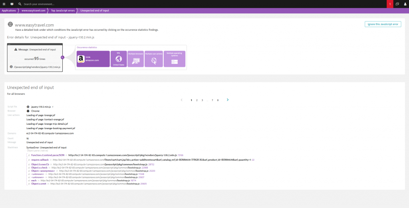Click Ignore this JavaScript error button
Viewport: 409px width, 208px height.
(383, 24)
